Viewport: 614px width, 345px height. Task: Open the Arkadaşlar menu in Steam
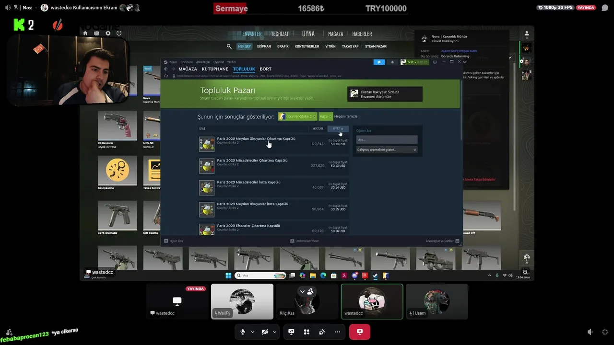pos(203,62)
